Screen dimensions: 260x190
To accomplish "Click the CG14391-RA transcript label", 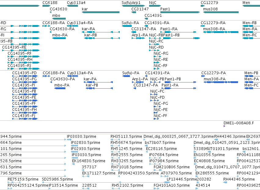I will [157, 23].
